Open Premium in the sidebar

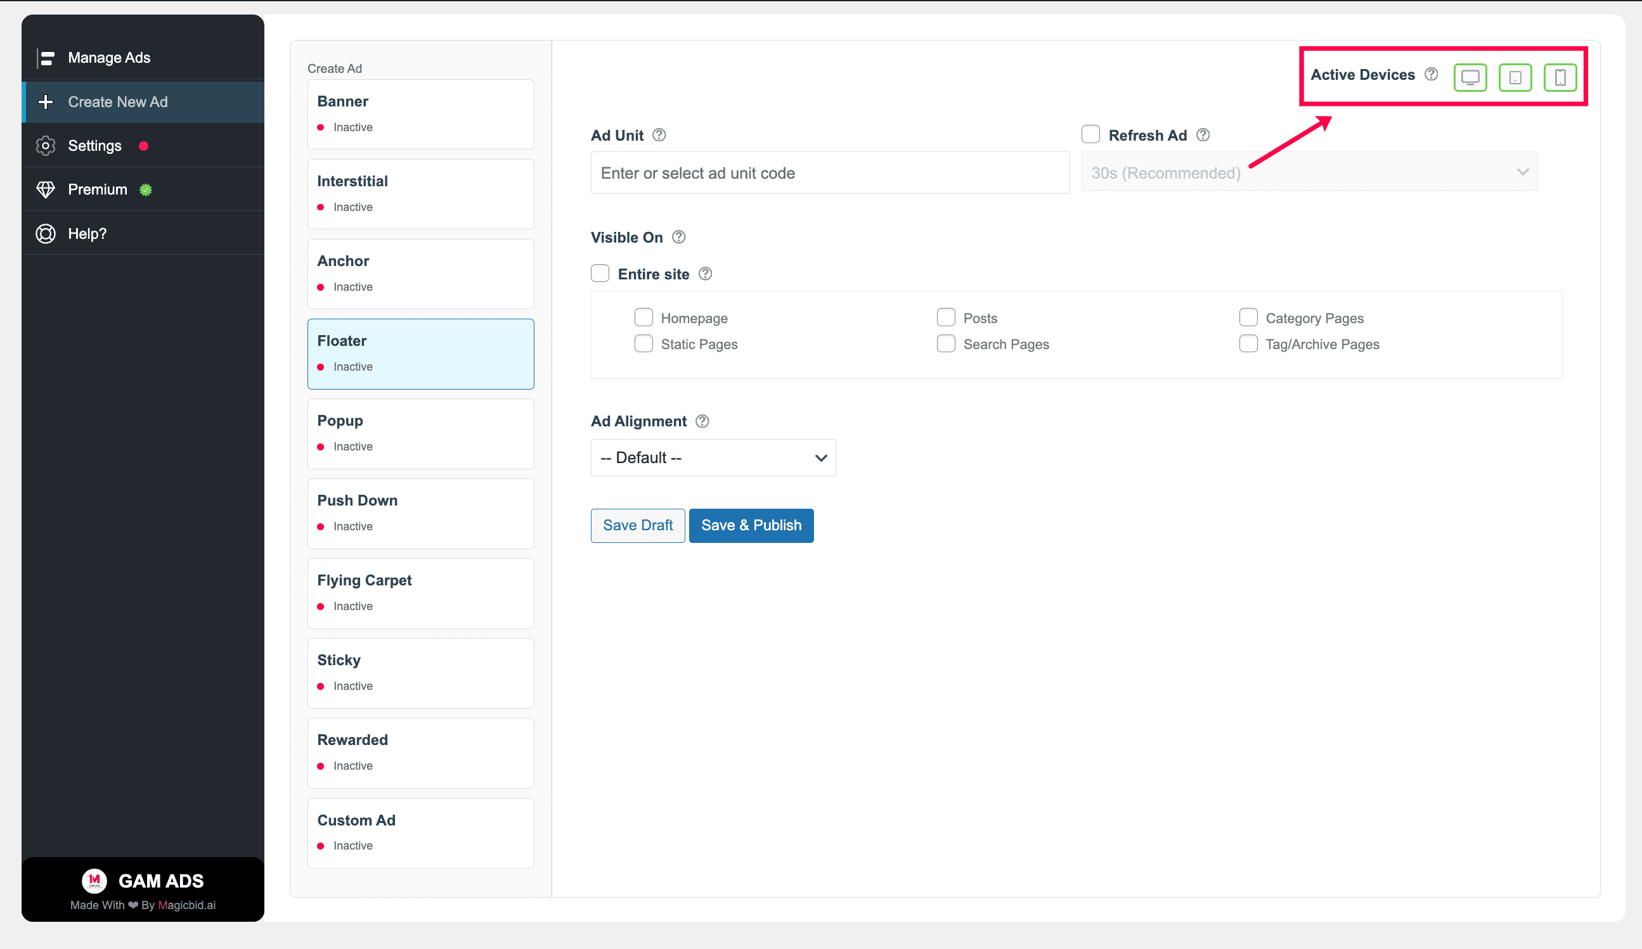tap(143, 189)
